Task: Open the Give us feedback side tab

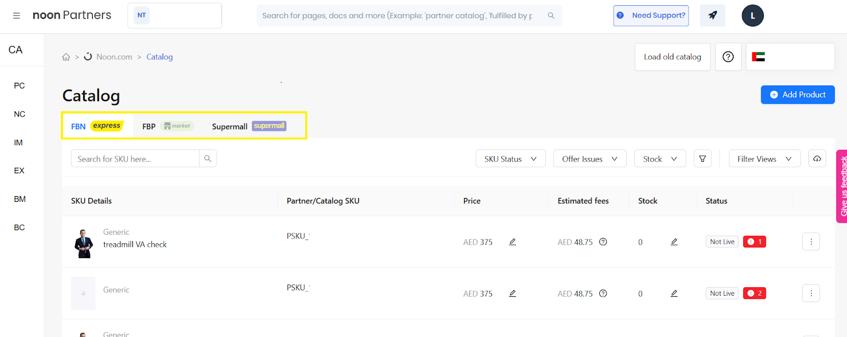Action: (x=842, y=187)
